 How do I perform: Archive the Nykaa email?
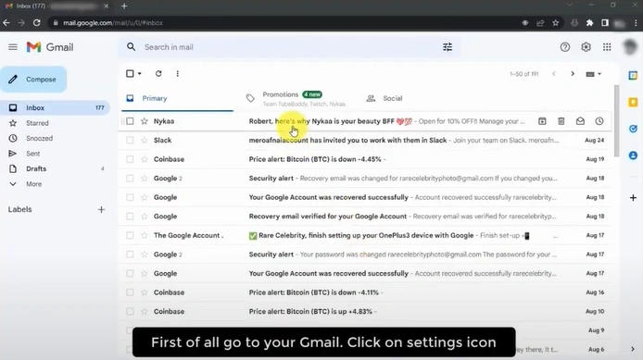[x=542, y=121]
